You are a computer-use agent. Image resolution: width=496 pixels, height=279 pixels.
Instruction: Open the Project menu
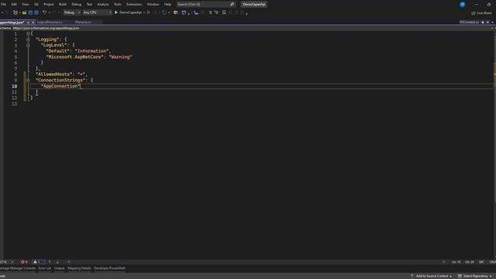coord(48,5)
